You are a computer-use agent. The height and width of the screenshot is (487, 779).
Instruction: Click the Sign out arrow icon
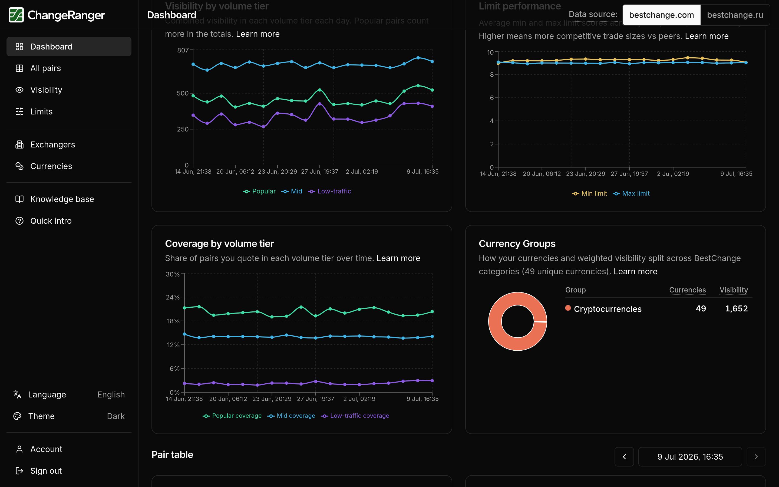[x=19, y=470]
